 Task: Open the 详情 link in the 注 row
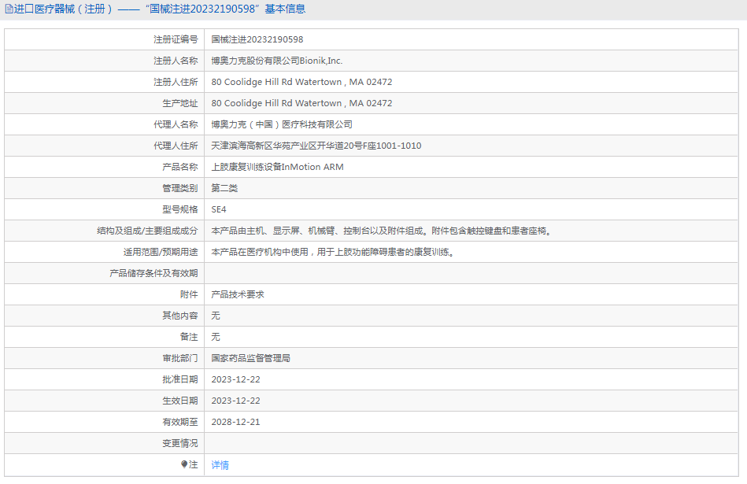tap(220, 465)
